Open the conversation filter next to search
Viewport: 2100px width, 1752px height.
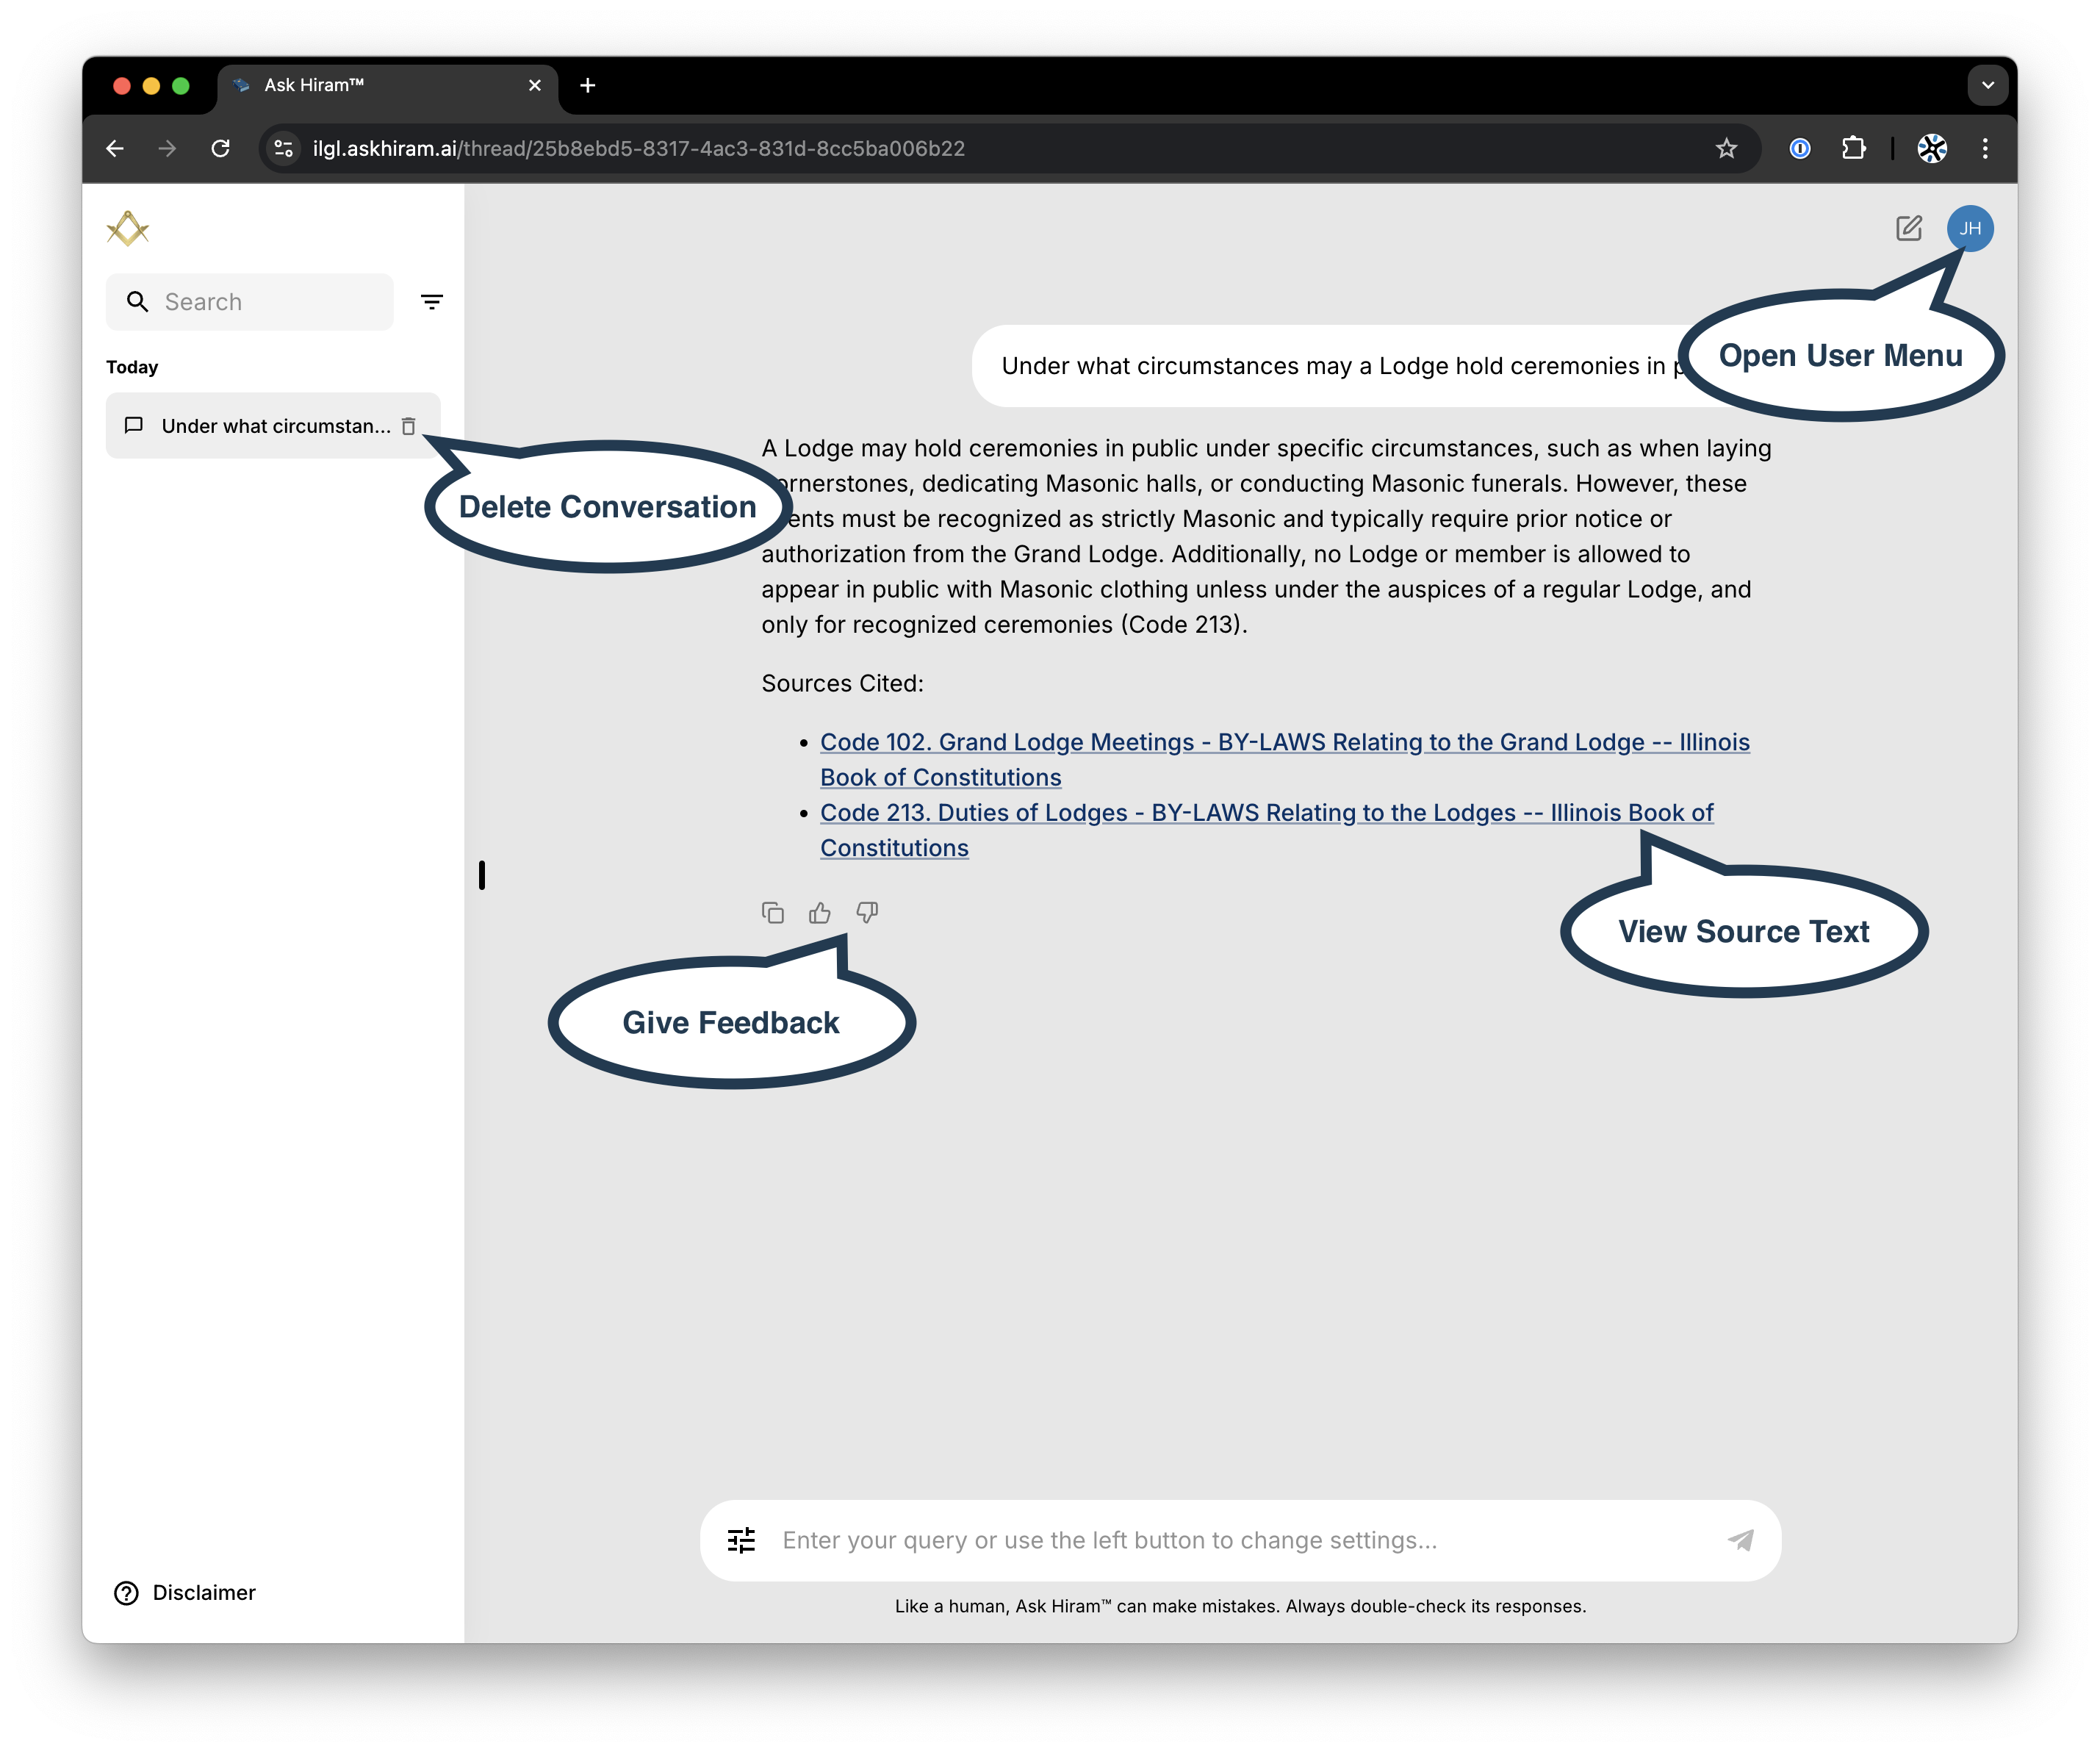[x=431, y=301]
